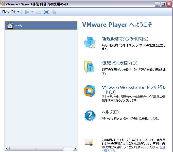Click the license certificate icon
The image size is (173, 152).
[89, 143]
